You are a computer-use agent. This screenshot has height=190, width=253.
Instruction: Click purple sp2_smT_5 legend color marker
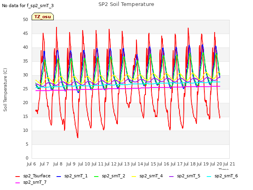coord(171,177)
